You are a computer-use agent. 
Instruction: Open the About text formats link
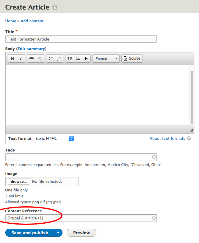click(167, 138)
